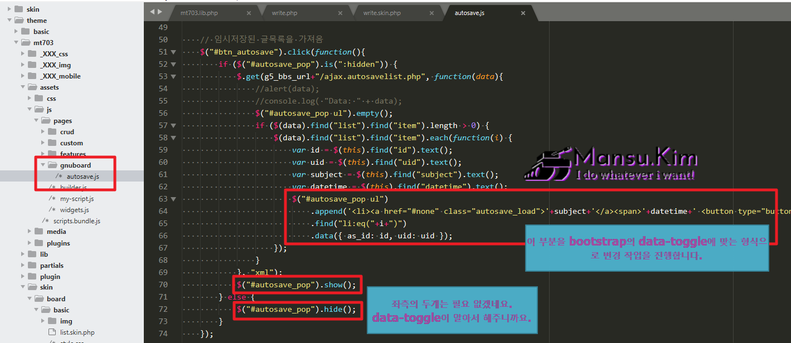Click line number 70 in gutter
The image size is (791, 343).
point(163,285)
